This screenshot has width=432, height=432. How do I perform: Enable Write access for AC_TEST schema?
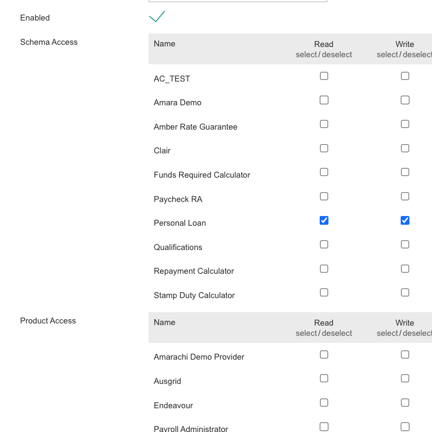coord(404,76)
